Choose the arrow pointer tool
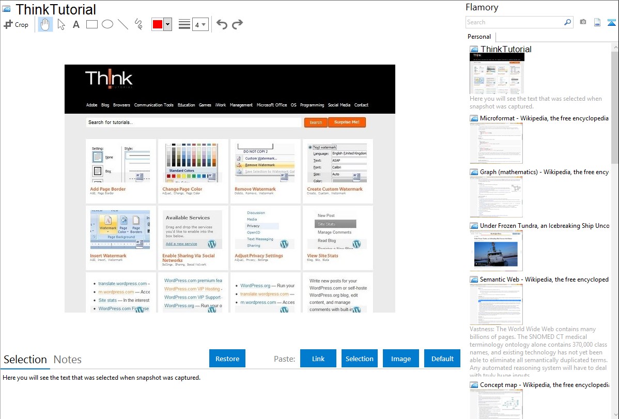The height and width of the screenshot is (419, 619). click(x=61, y=24)
